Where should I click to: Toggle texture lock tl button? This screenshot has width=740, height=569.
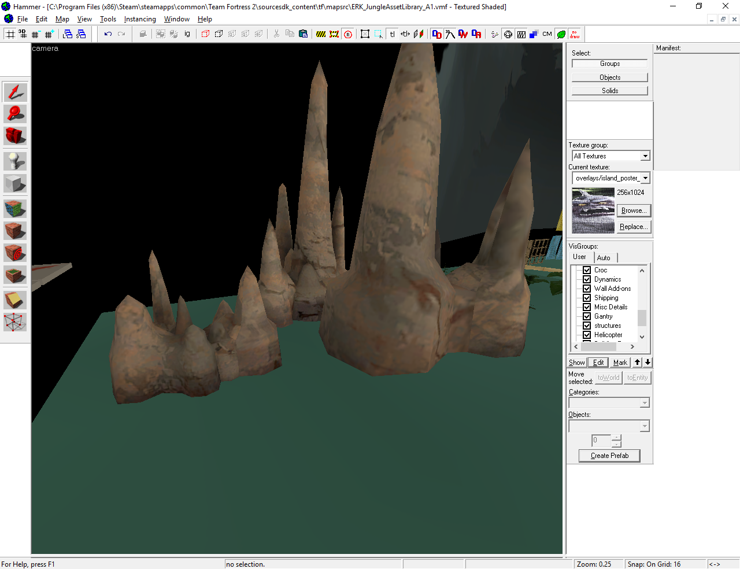(x=392, y=34)
